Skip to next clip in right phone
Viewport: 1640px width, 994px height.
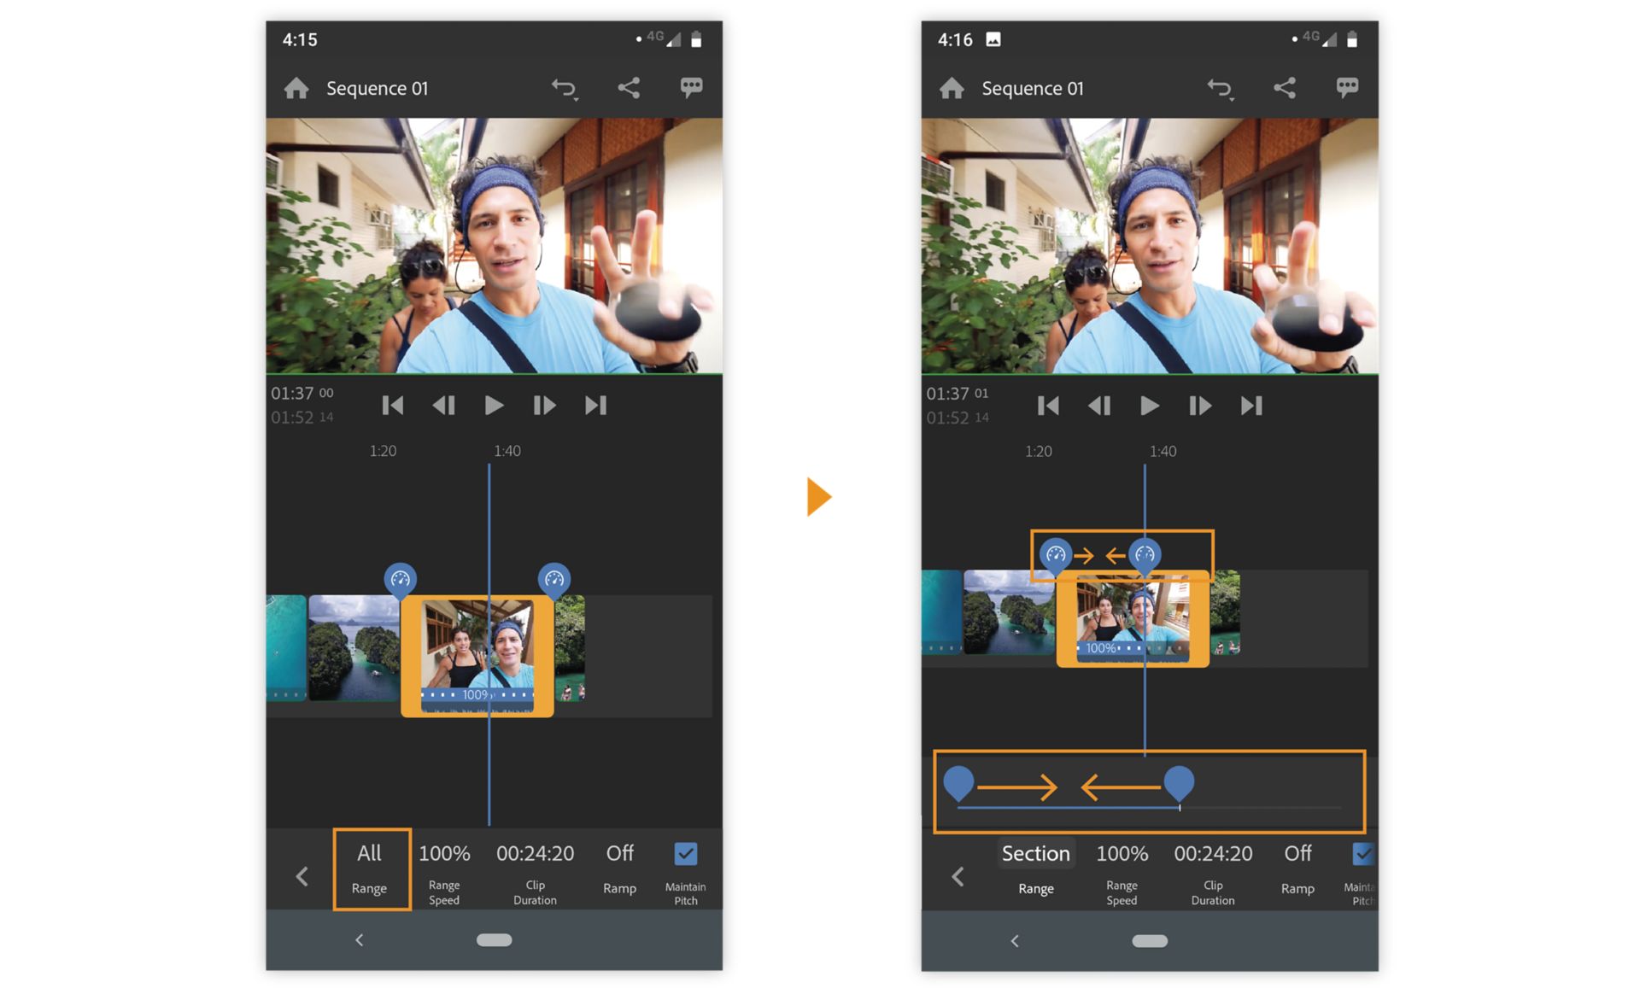pyautogui.click(x=1251, y=406)
